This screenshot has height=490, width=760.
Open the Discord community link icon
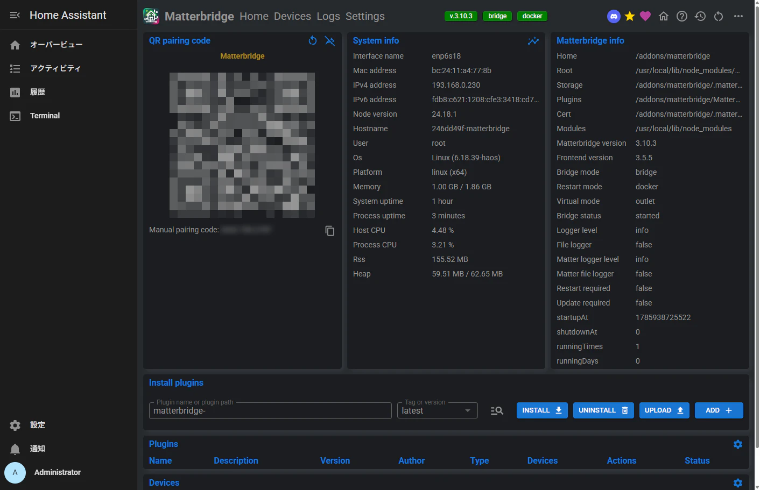(x=614, y=16)
